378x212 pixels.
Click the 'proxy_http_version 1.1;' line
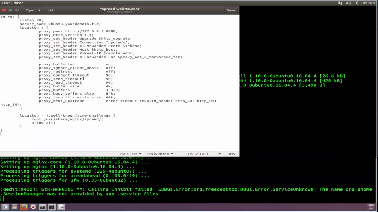pos(66,35)
